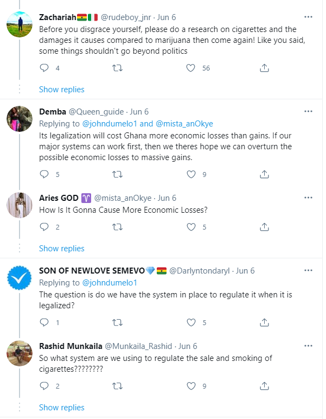Open more options on SON OF NEWLOVE's tweet
Image resolution: width=326 pixels, height=419 pixels.
pyautogui.click(x=308, y=271)
